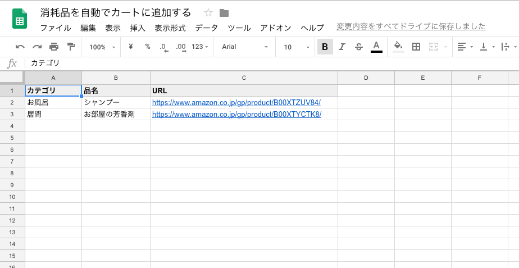Open the 表示形式 menu
This screenshot has width=519, height=268.
[x=170, y=28]
